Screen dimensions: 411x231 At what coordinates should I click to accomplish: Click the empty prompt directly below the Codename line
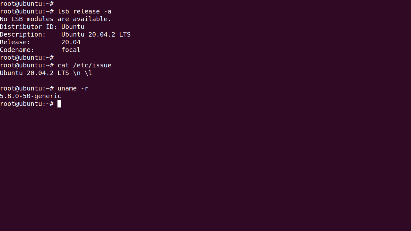pos(27,57)
